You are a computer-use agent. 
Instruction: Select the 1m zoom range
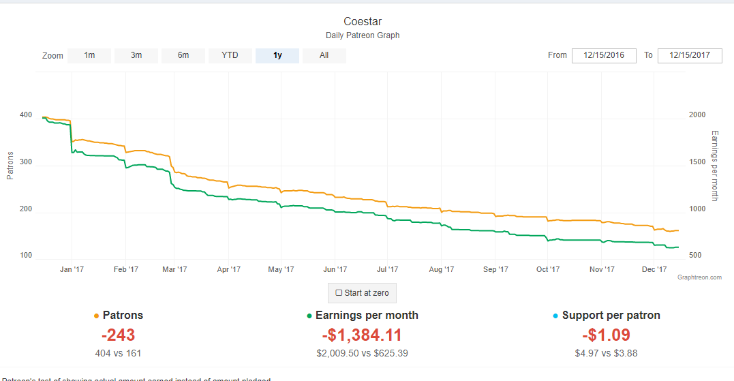pyautogui.click(x=89, y=55)
